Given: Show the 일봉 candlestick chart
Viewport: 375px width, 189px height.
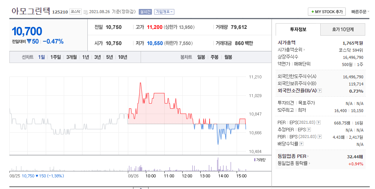Looking at the screenshot, I should pyautogui.click(x=201, y=57).
